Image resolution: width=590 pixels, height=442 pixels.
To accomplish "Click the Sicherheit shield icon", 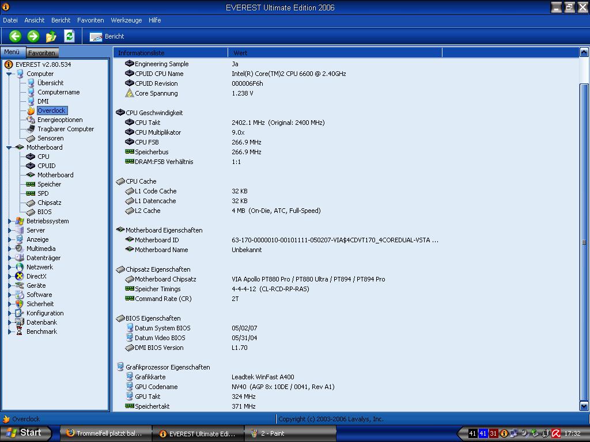I will tap(20, 304).
